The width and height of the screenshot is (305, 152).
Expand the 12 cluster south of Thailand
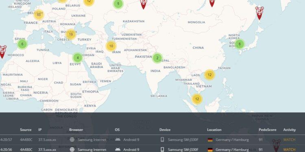click(197, 99)
